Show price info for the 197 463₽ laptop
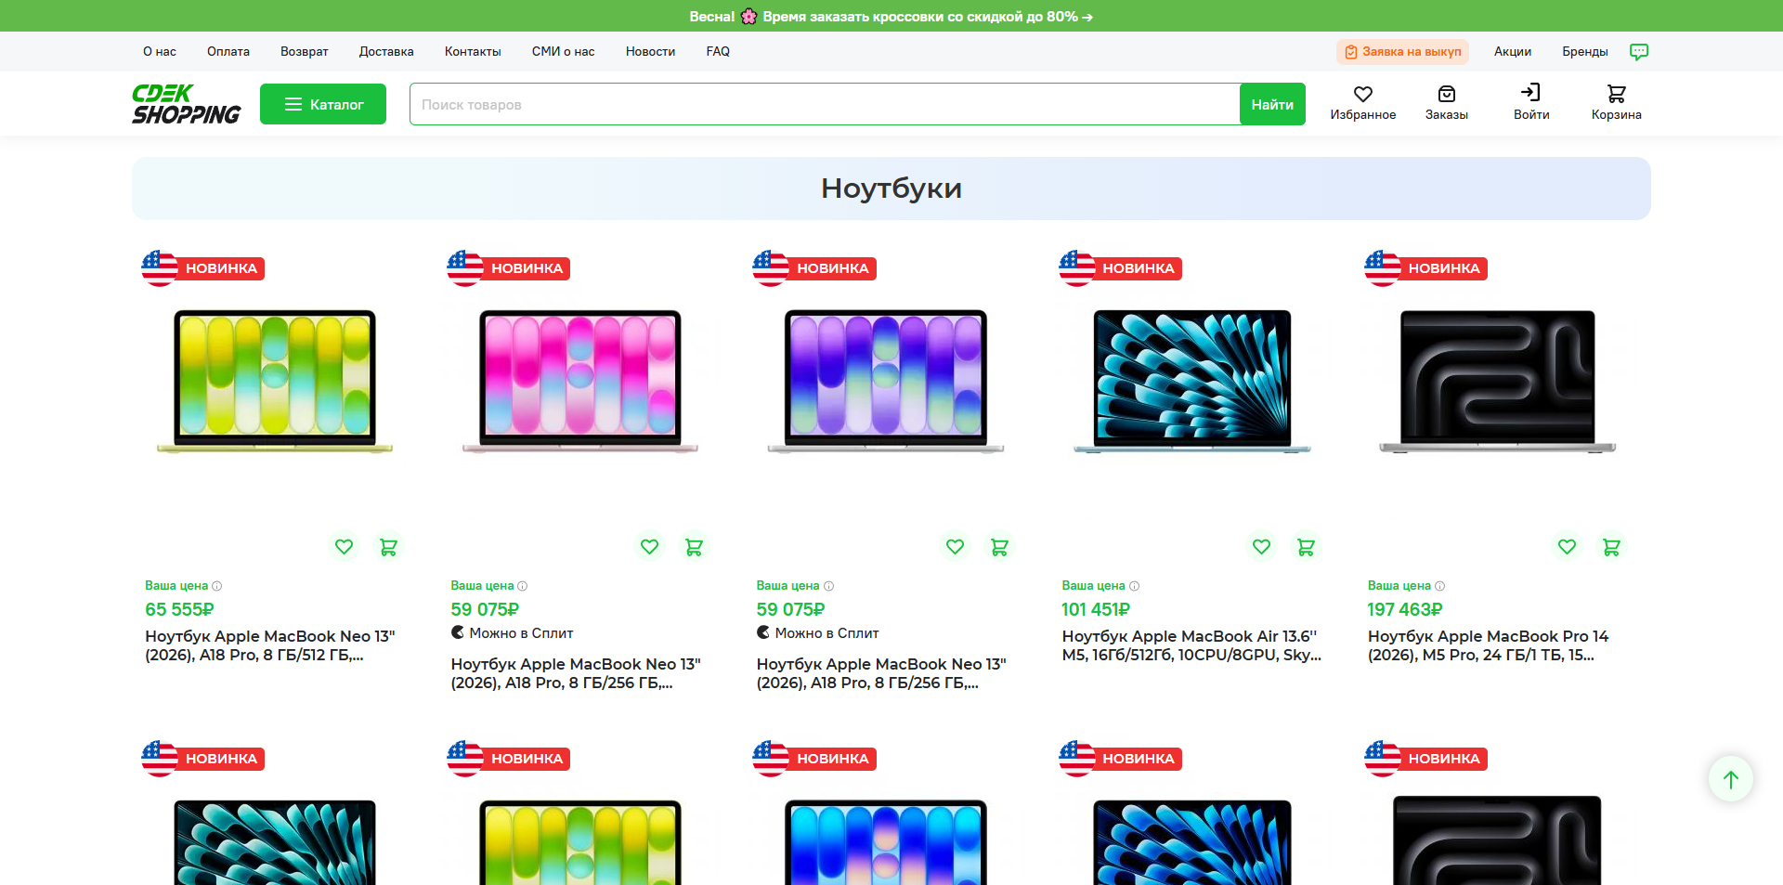Image resolution: width=1783 pixels, height=885 pixels. [x=1439, y=586]
